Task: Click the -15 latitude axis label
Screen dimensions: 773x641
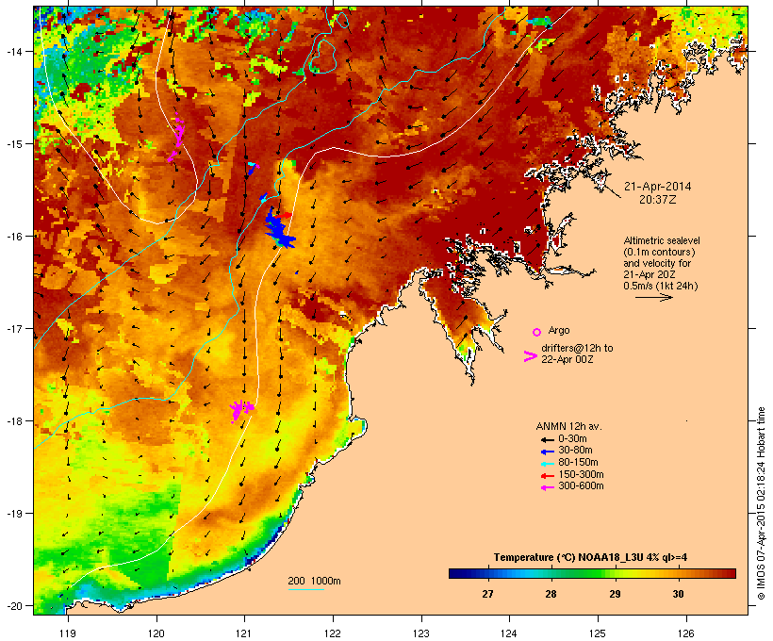Action: pyautogui.click(x=13, y=144)
